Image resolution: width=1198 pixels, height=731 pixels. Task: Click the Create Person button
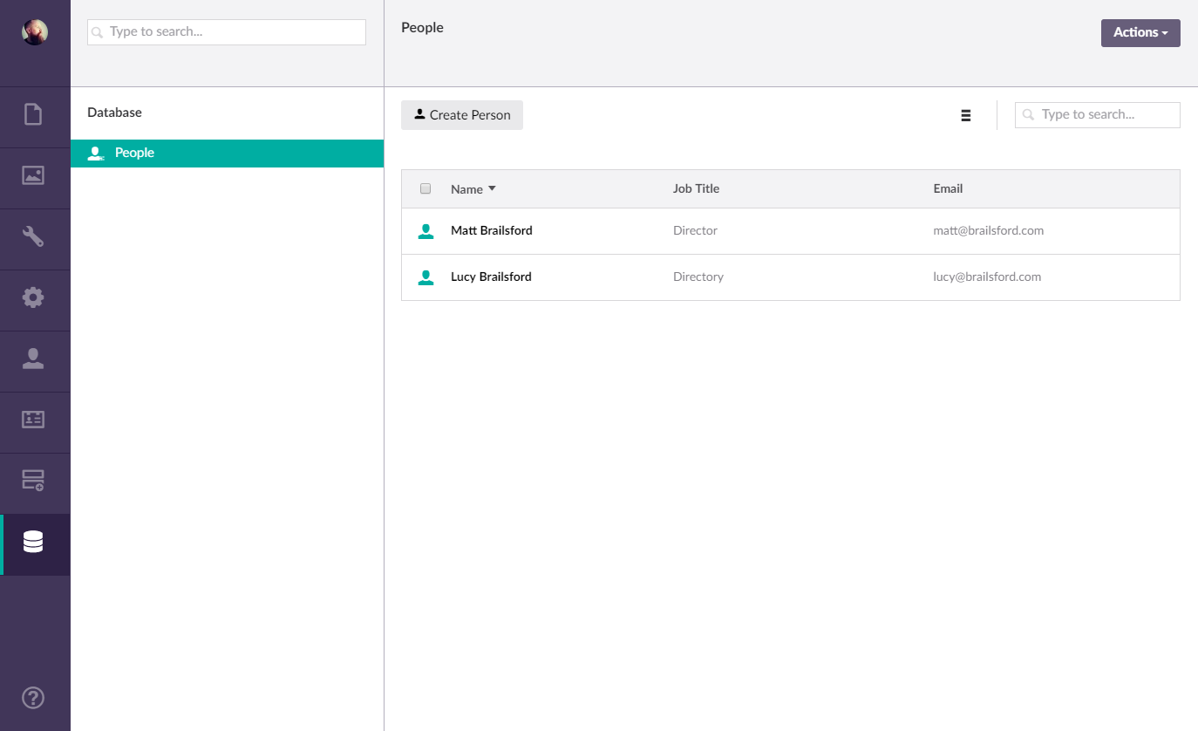coord(462,115)
